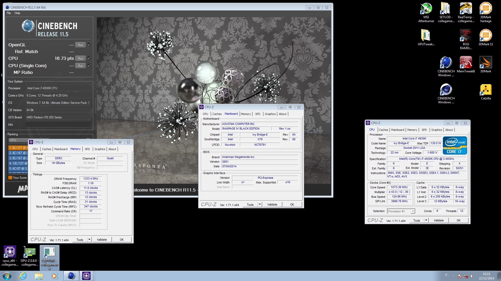The height and width of the screenshot is (281, 501).
Task: Run the CPU benchmark in Cinebench
Action: [81, 59]
